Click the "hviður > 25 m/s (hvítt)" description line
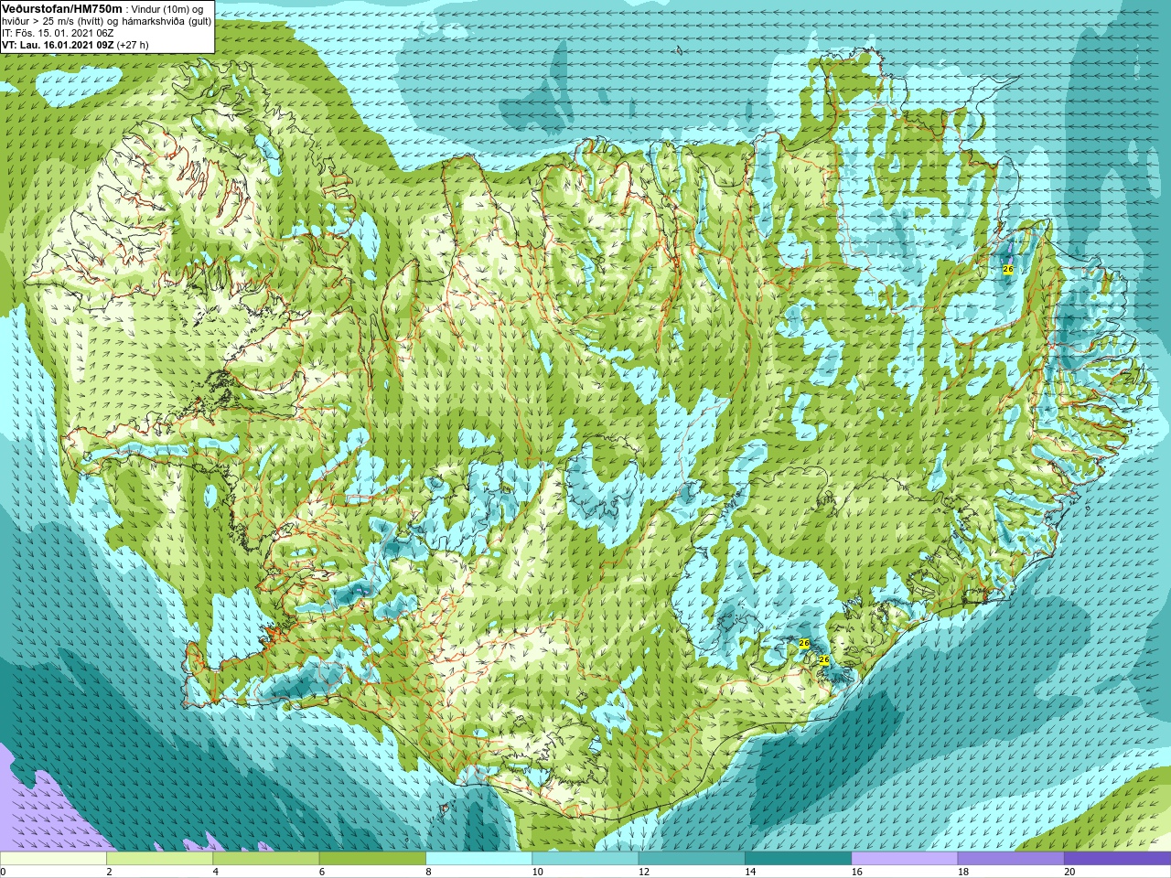Viewport: 1171px width, 878px height. click(x=54, y=21)
